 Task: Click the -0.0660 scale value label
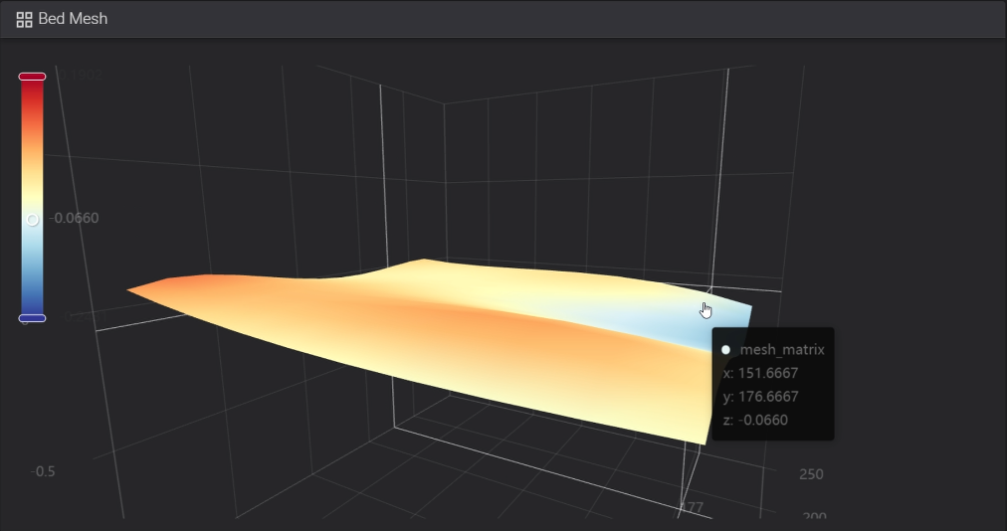[x=74, y=218]
